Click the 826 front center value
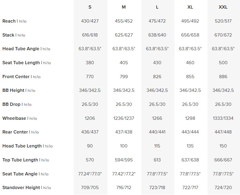This screenshot has width=240, height=195. (x=157, y=77)
